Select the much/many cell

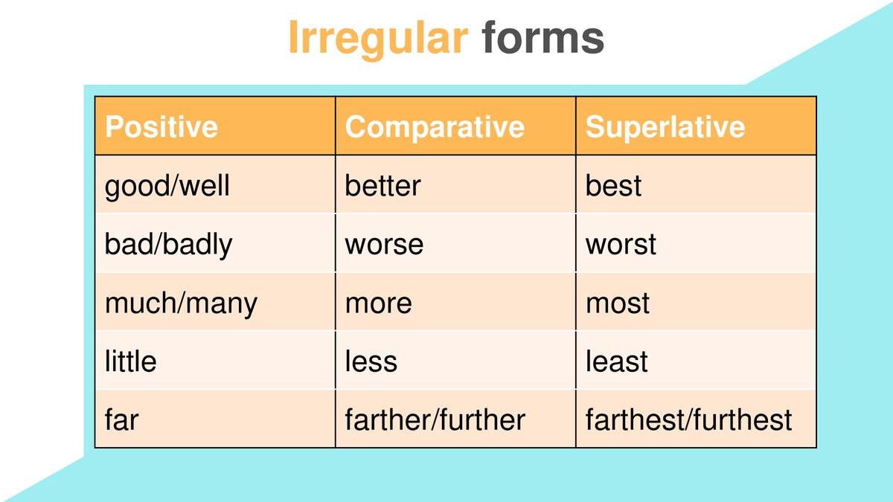pyautogui.click(x=215, y=302)
